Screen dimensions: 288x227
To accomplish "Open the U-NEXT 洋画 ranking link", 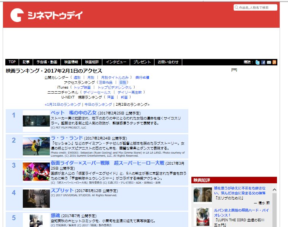I will point(111,97).
